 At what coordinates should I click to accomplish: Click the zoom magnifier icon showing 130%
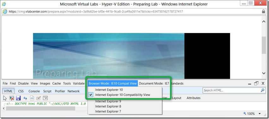click(x=245, y=114)
